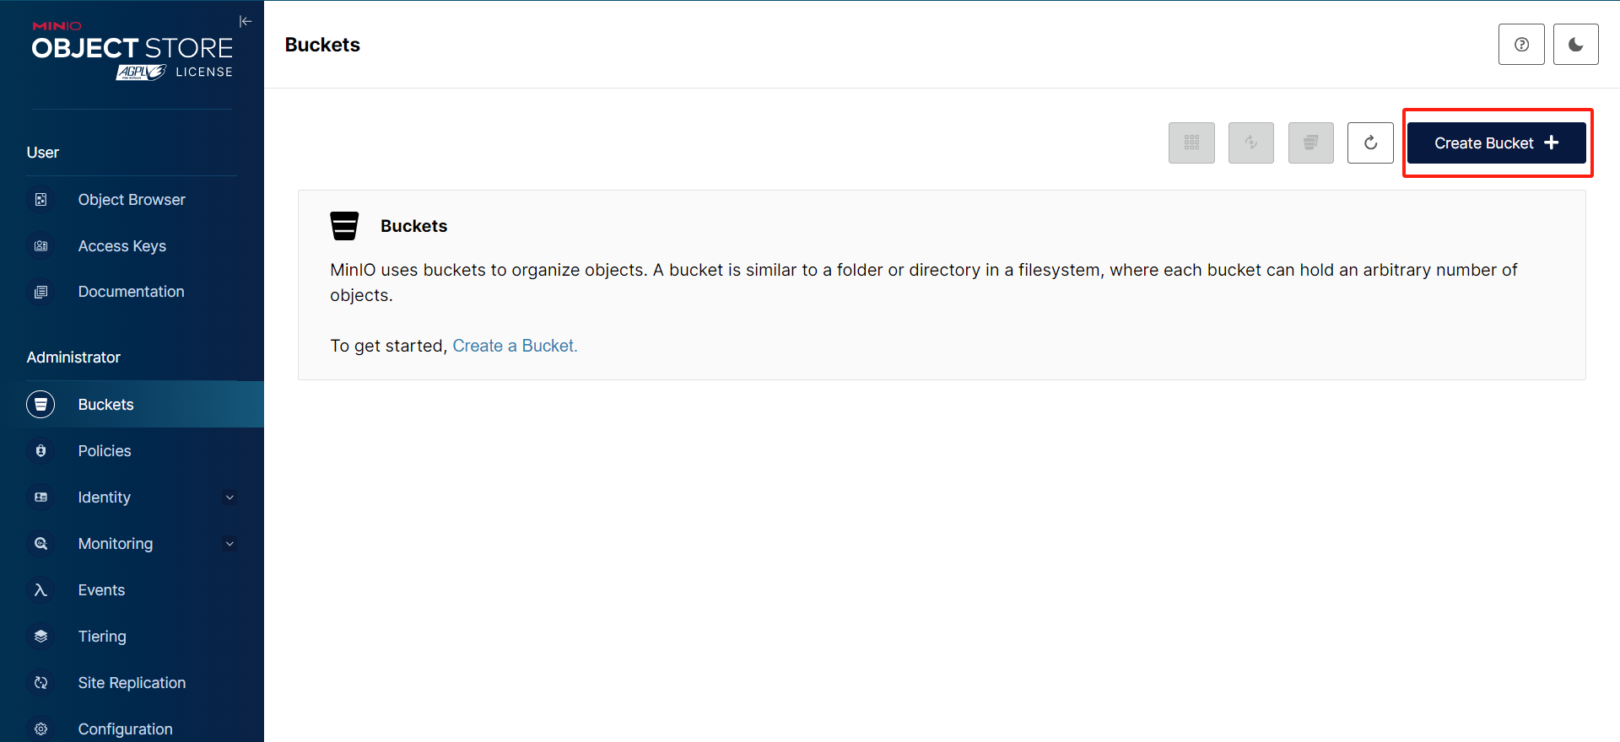Open Documentation from sidebar
Image resolution: width=1620 pixels, height=742 pixels.
(x=132, y=292)
